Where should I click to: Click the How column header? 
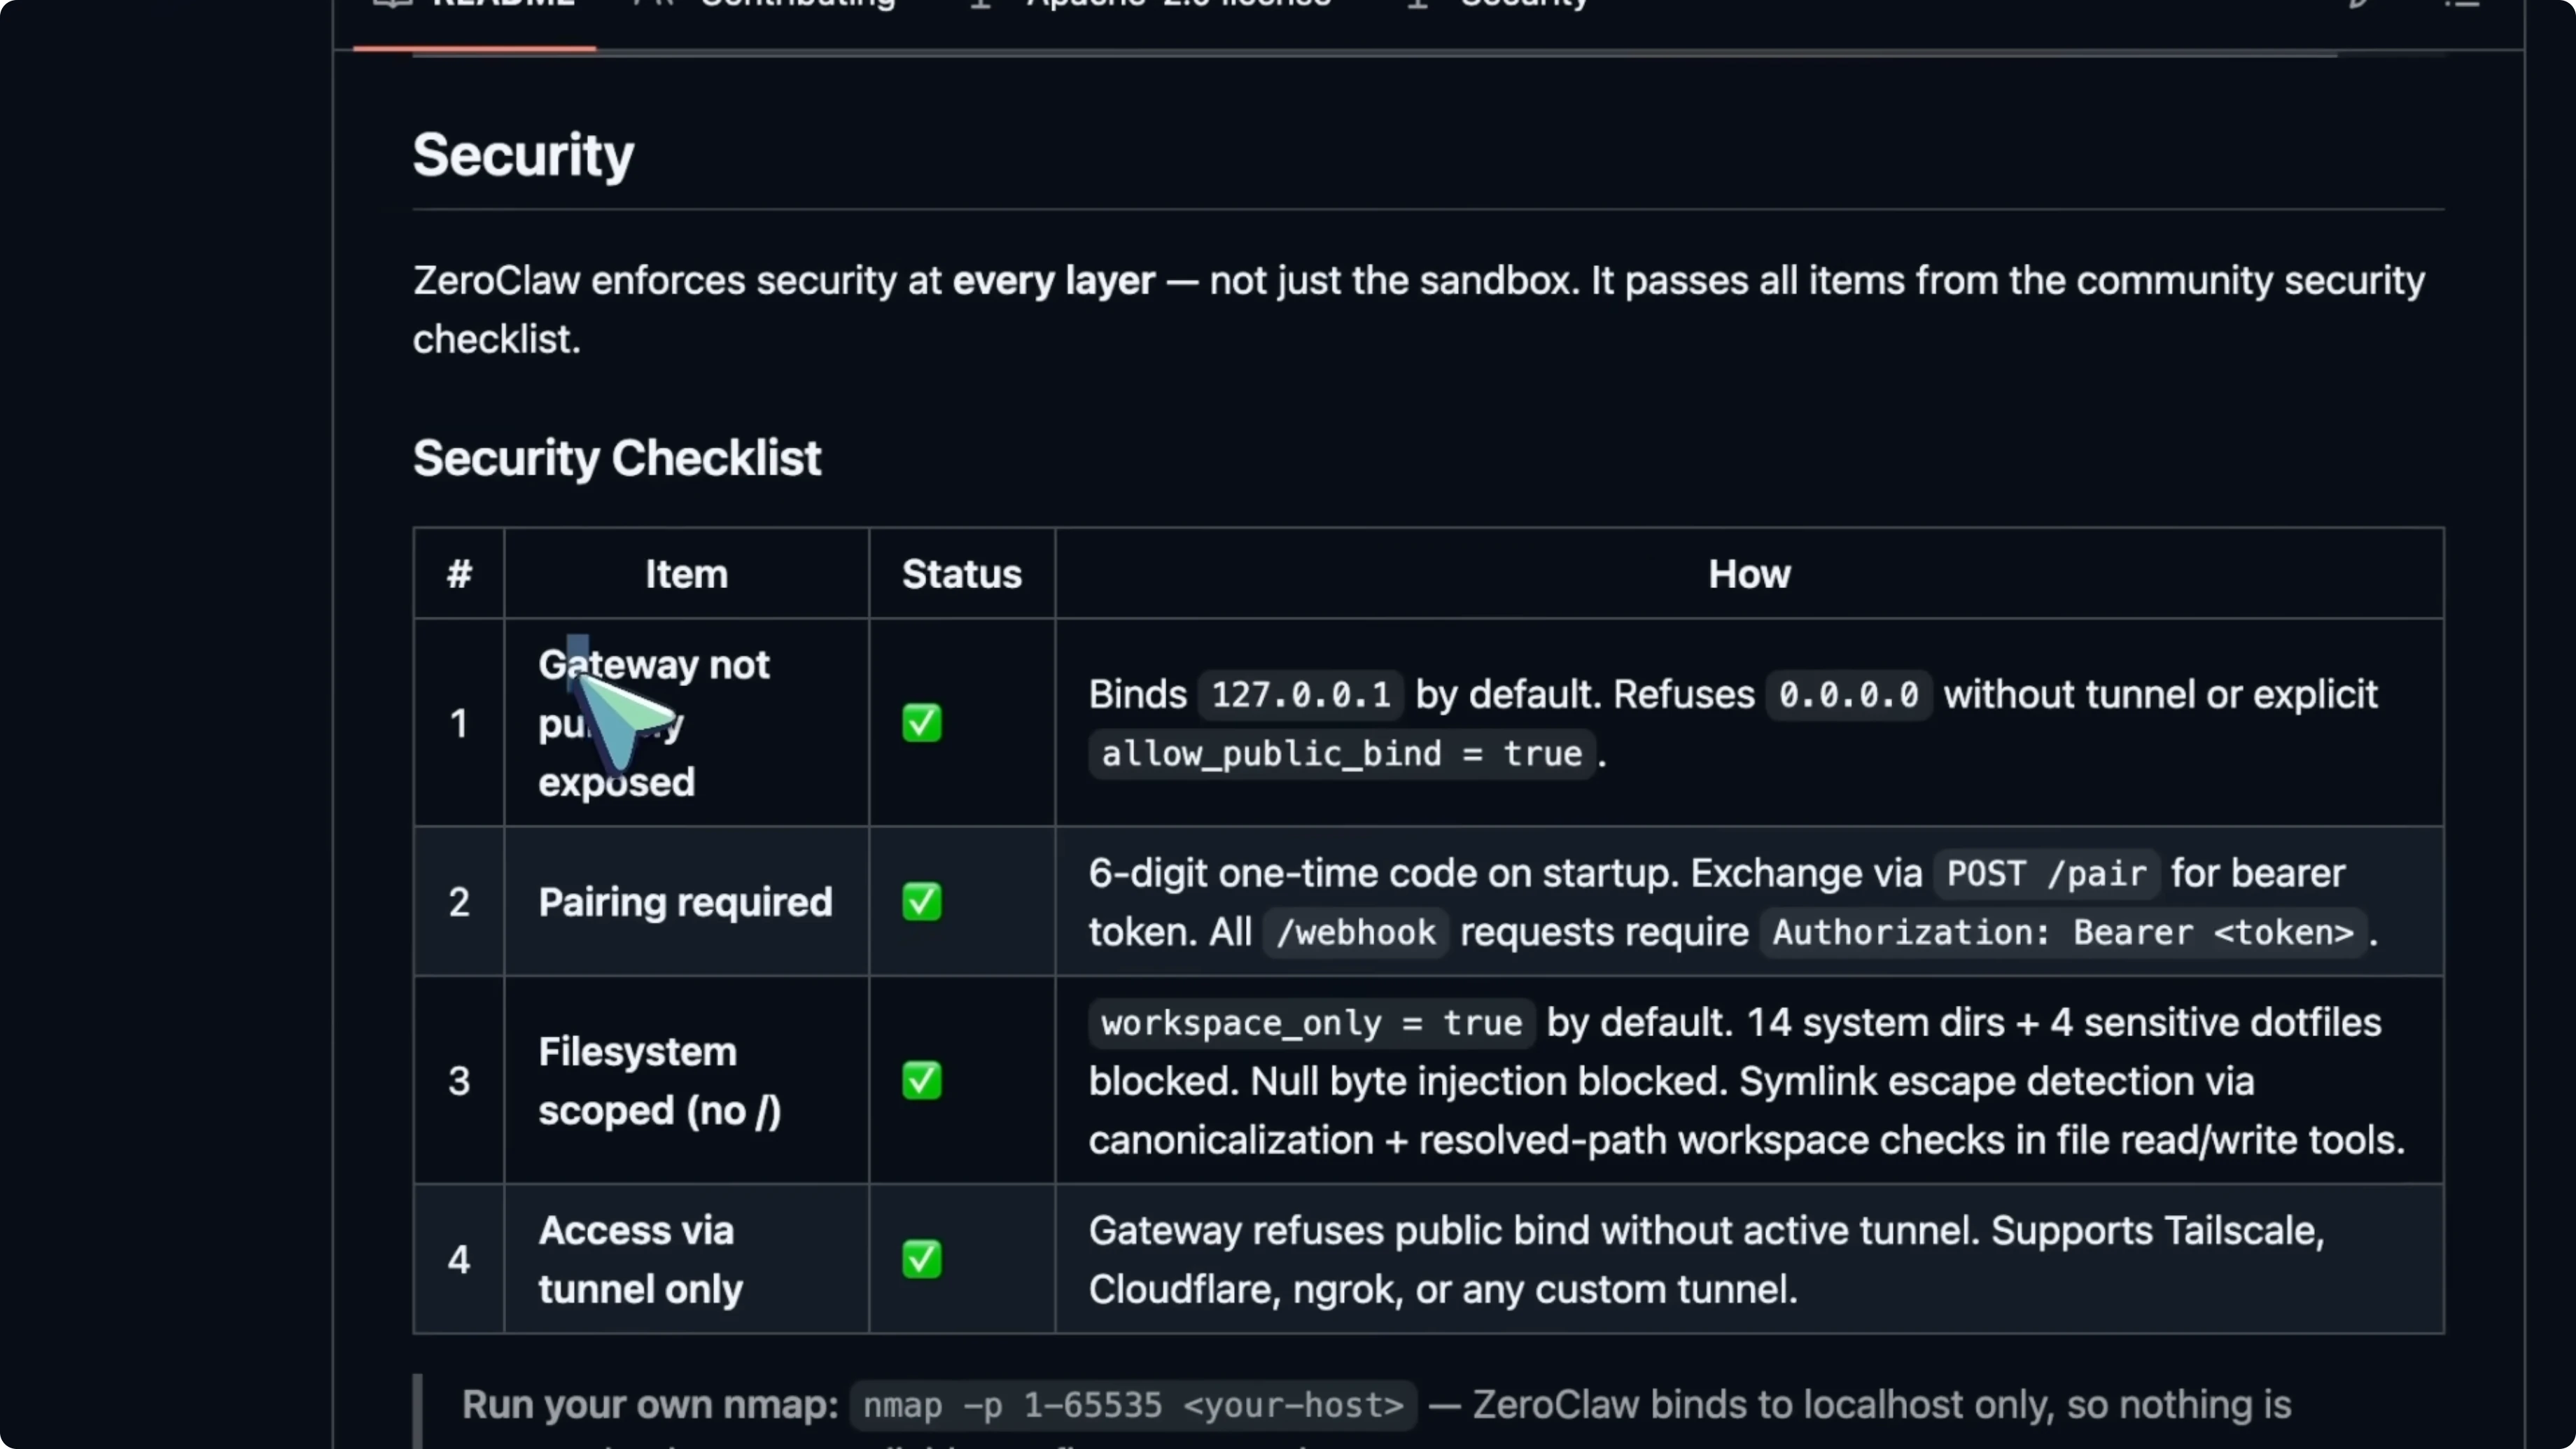coord(1748,575)
